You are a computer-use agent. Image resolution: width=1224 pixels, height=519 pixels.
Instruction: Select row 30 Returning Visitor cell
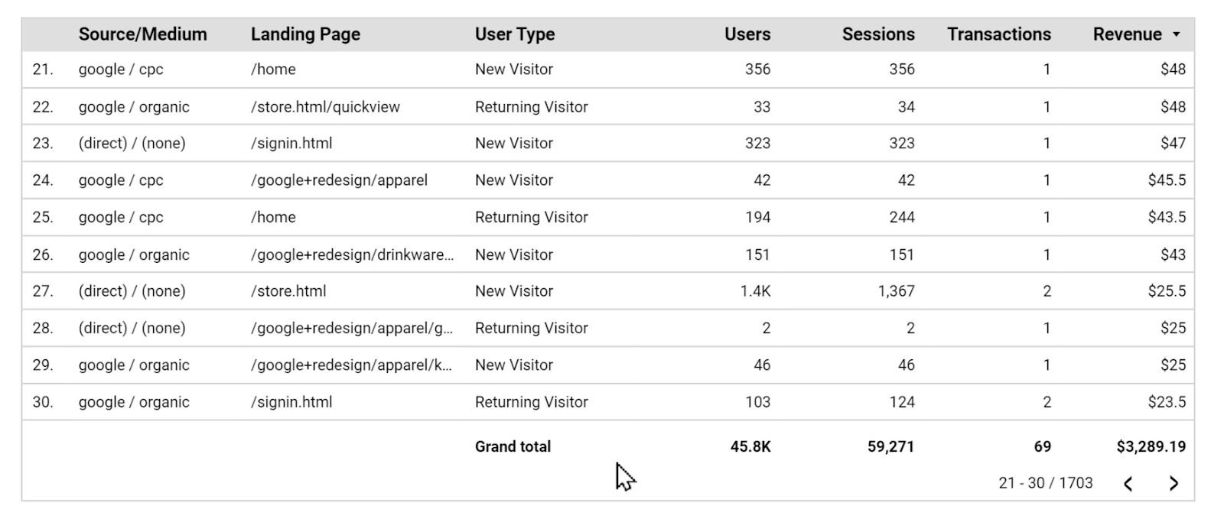(531, 402)
